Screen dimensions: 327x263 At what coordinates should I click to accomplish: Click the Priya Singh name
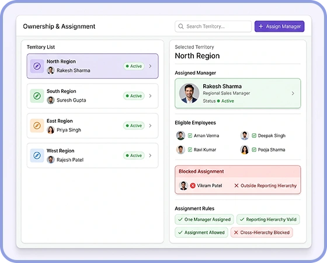pyautogui.click(x=69, y=130)
